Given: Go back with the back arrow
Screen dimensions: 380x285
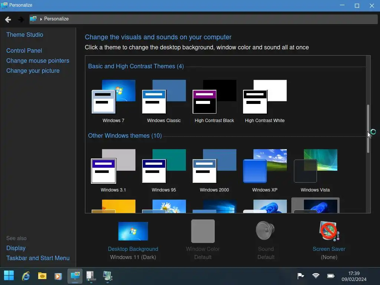Looking at the screenshot, I should pos(8,19).
